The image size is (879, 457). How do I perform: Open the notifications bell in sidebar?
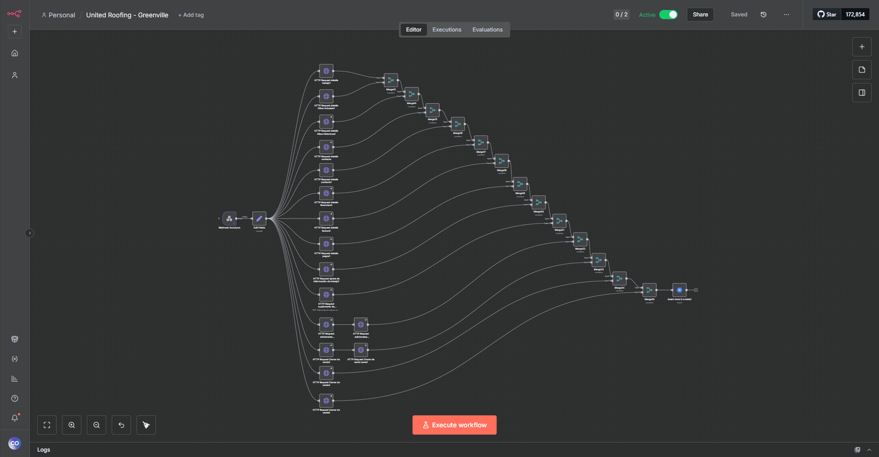[x=15, y=418]
